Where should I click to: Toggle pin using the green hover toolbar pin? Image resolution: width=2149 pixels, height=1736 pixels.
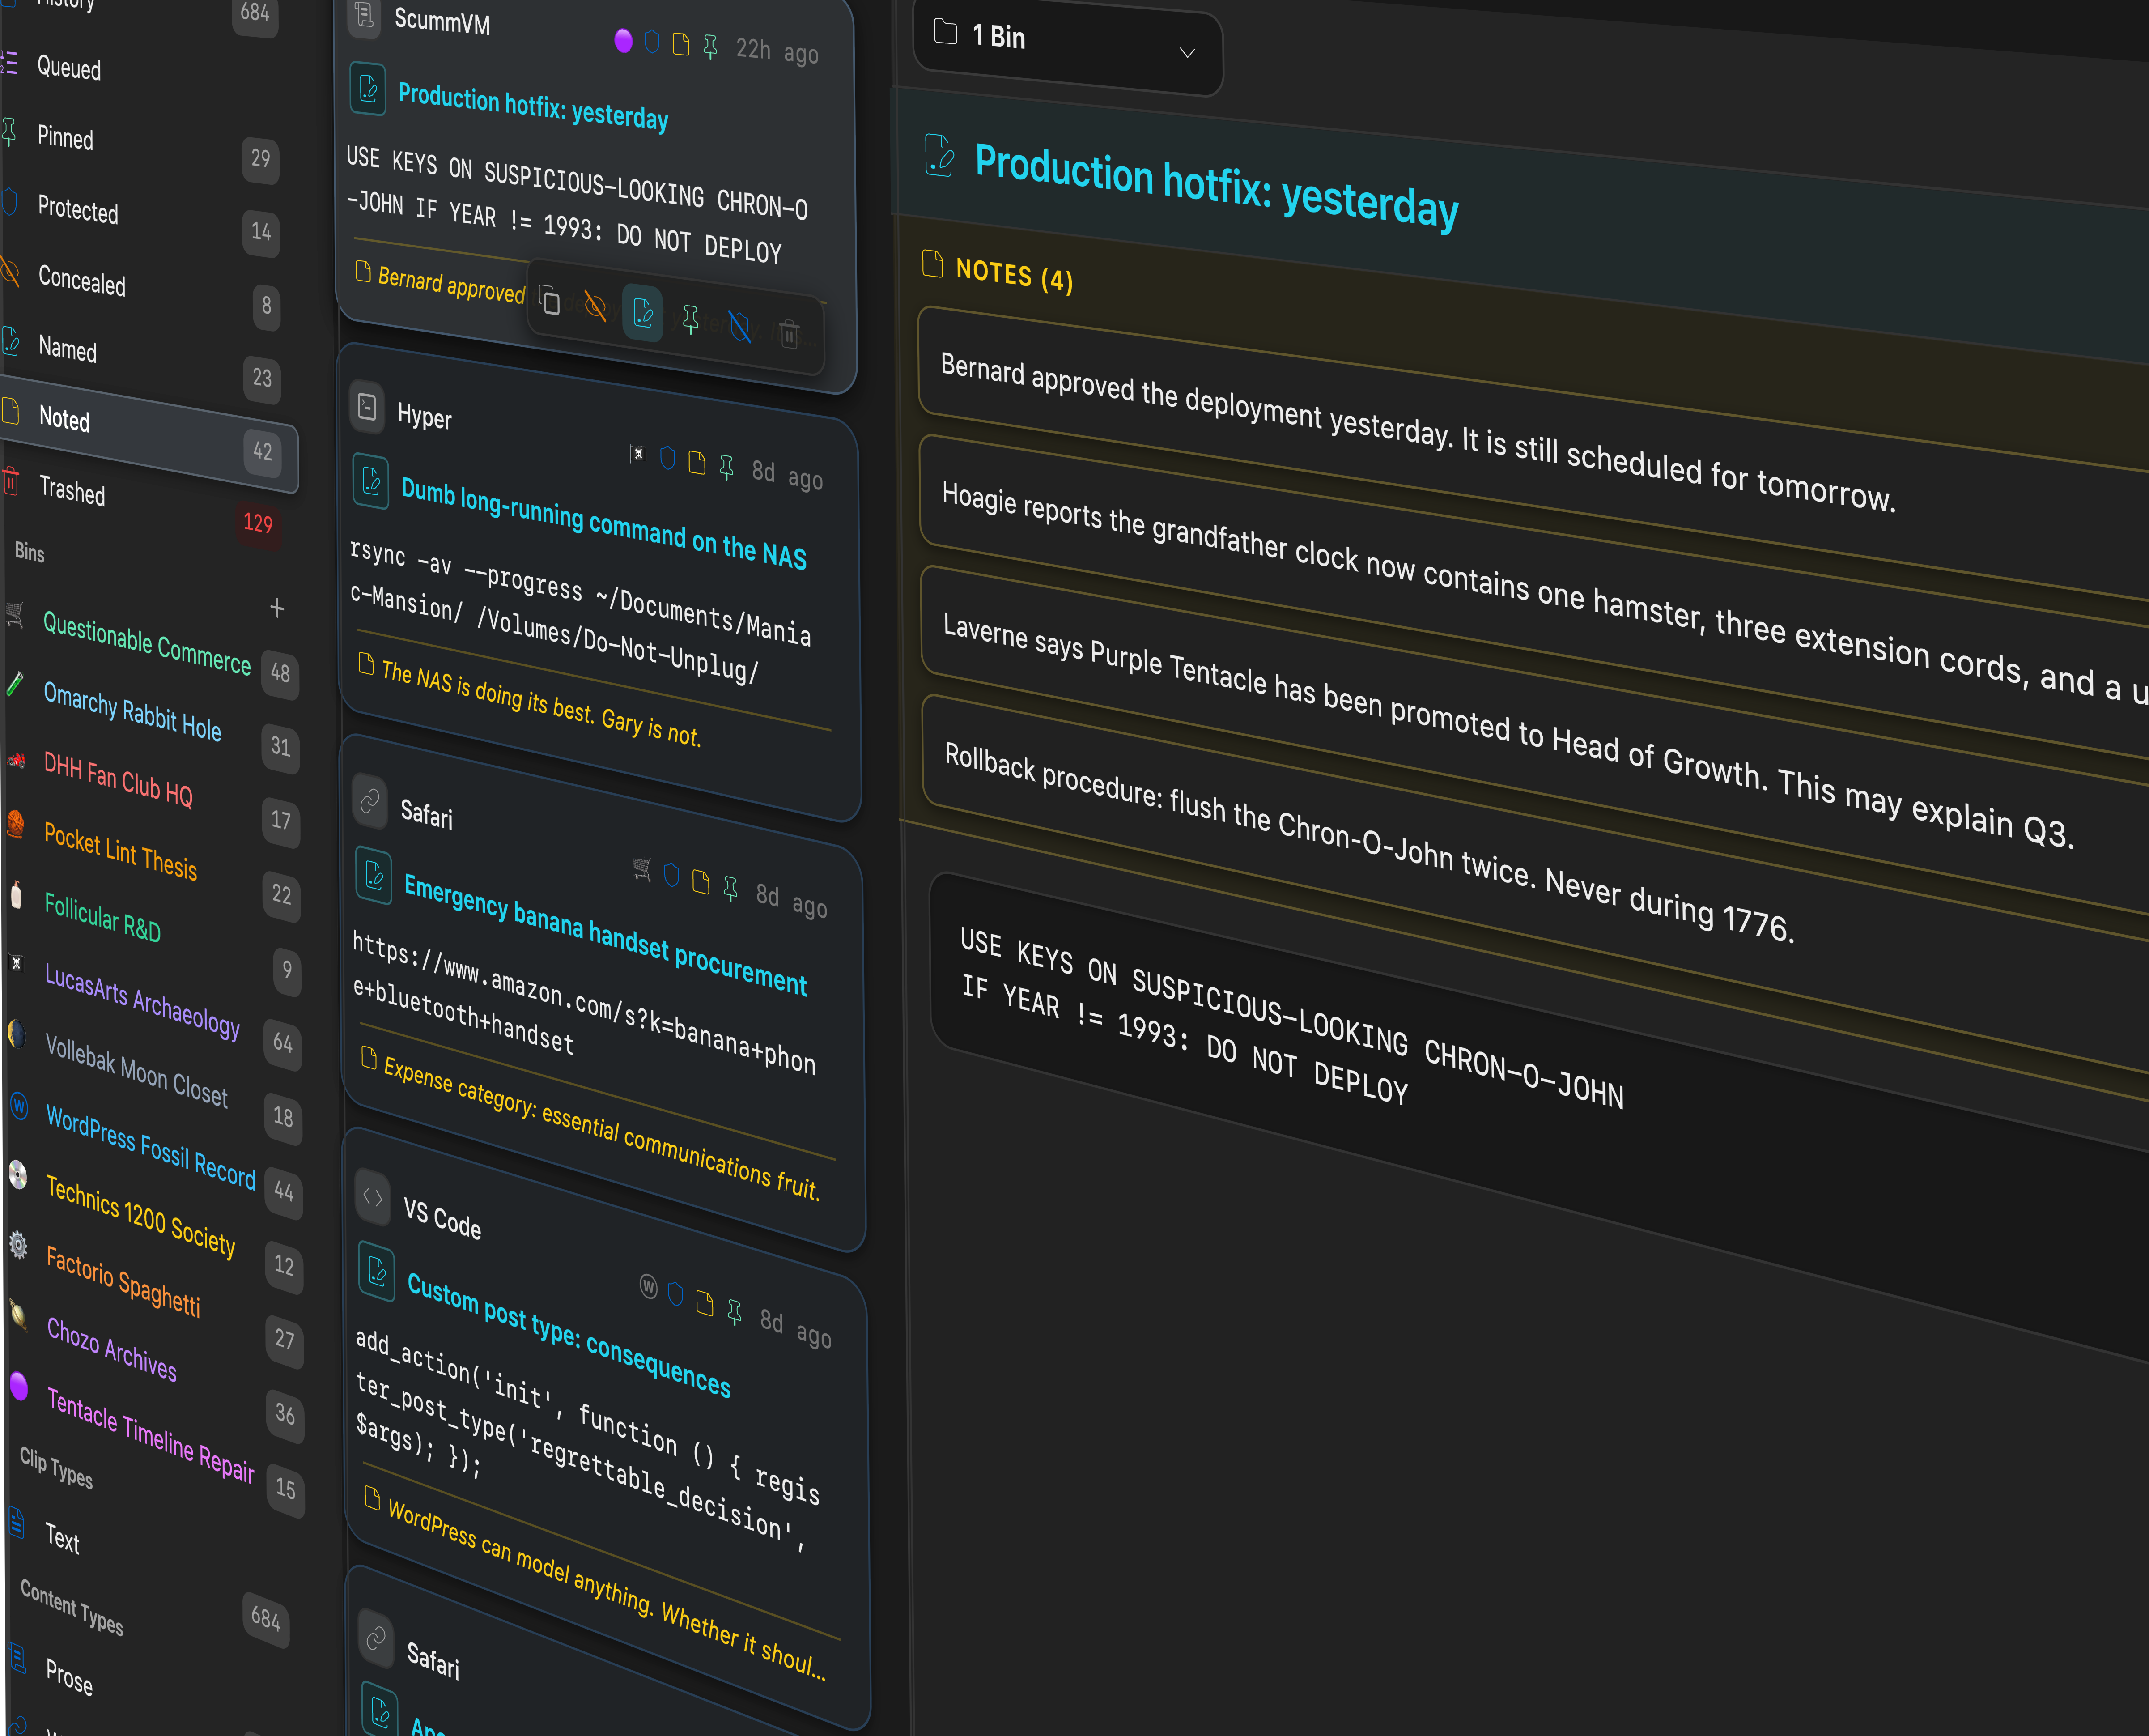point(690,320)
